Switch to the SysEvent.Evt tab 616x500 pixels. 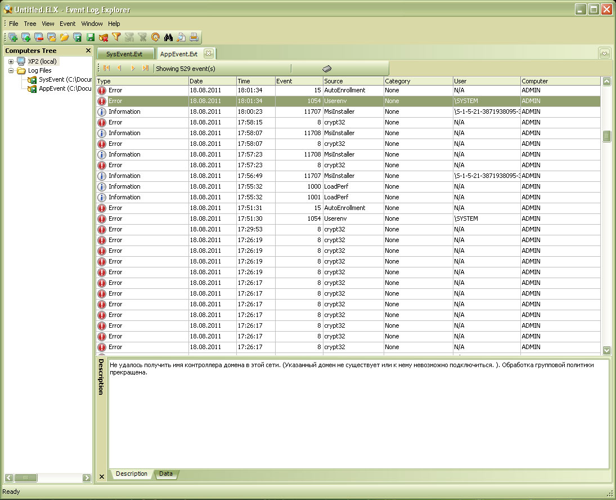click(x=124, y=54)
